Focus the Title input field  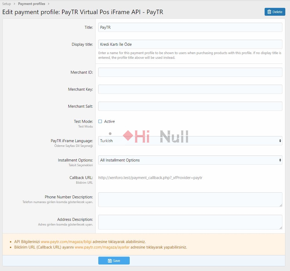tap(190, 27)
